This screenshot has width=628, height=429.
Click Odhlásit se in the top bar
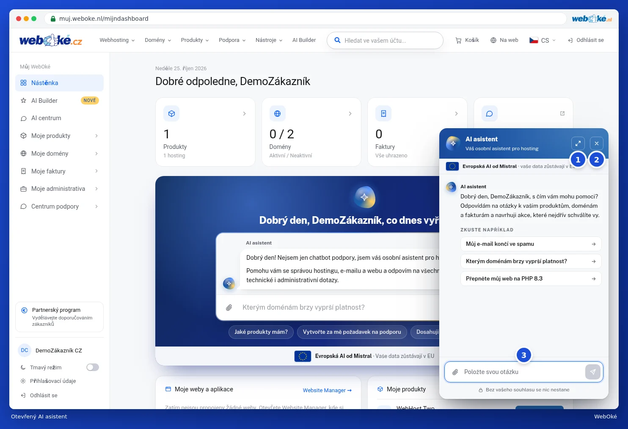[586, 40]
